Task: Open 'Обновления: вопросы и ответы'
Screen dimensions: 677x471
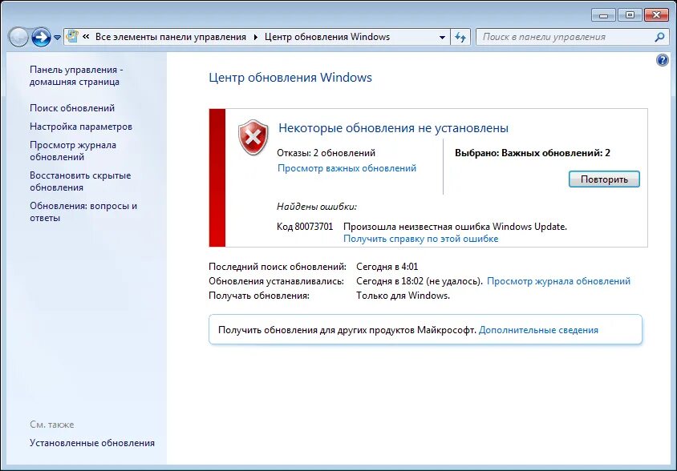Action: pyautogui.click(x=83, y=211)
